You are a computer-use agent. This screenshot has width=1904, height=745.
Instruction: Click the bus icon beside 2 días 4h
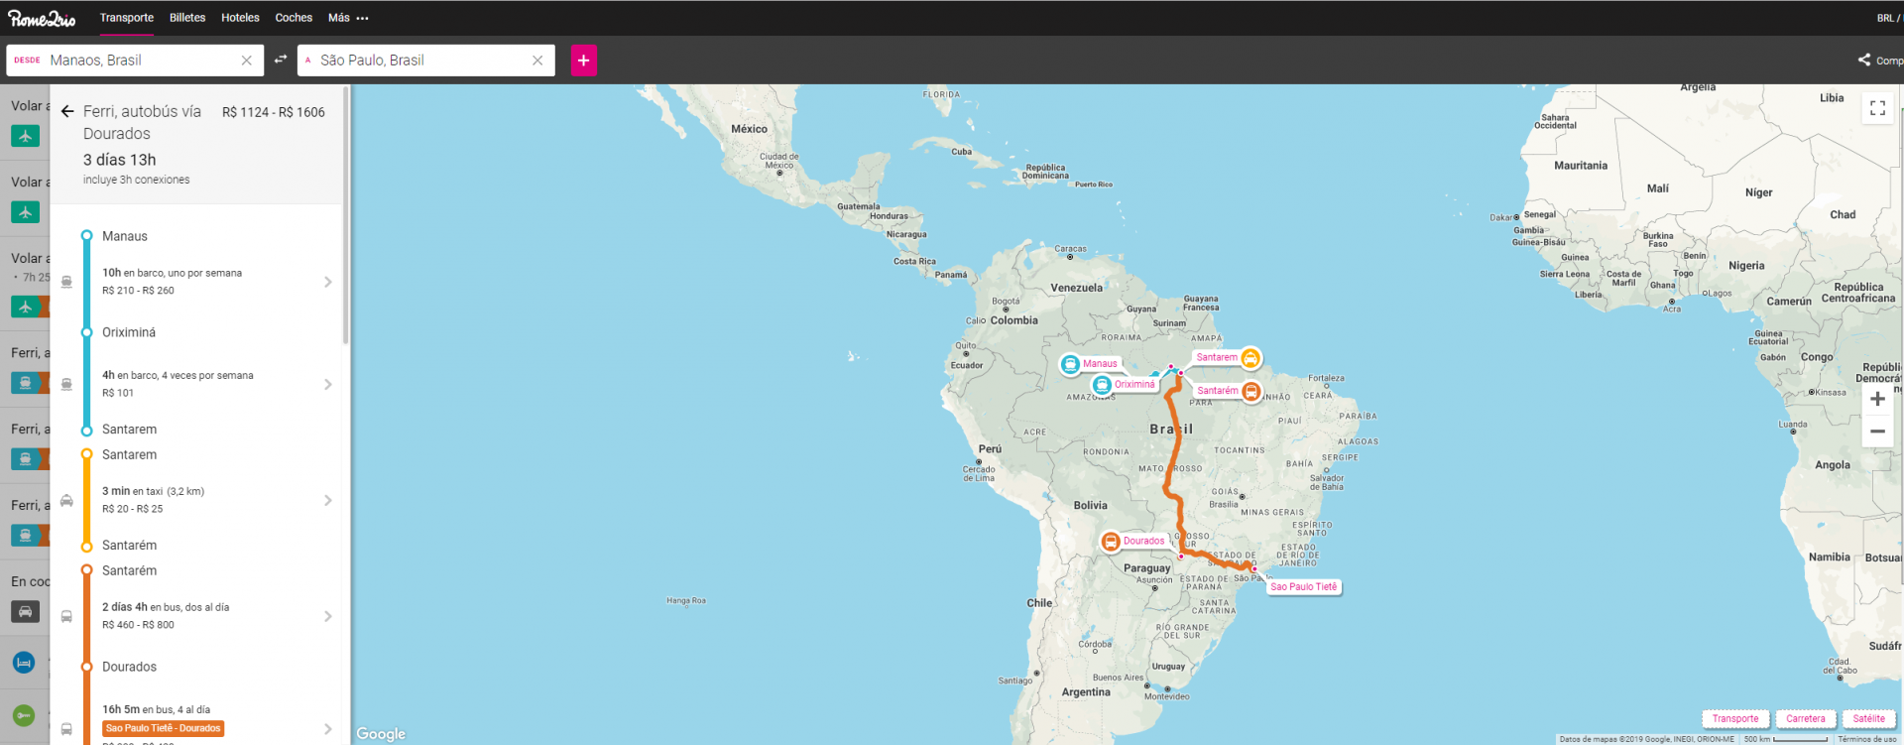coord(66,616)
